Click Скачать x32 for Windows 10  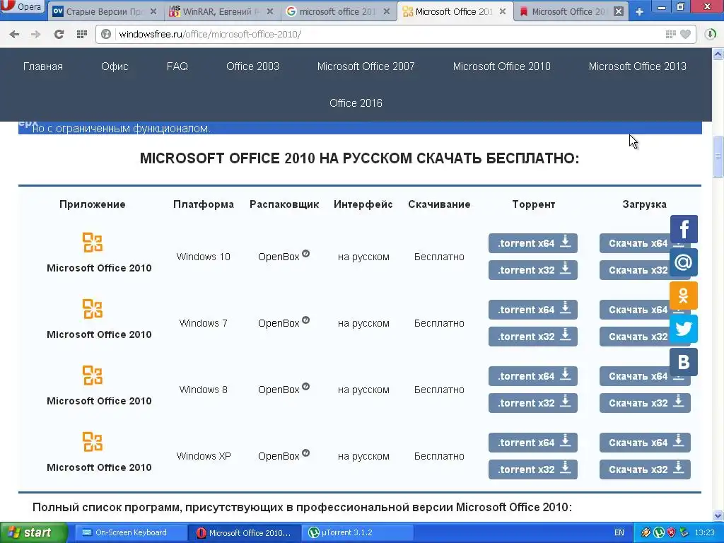coord(635,270)
